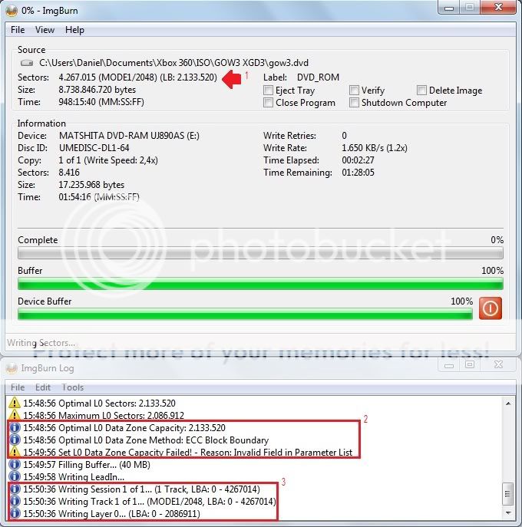Click info icon for Writing LeadIn entry
This screenshot has height=527, width=522.
point(15,476)
